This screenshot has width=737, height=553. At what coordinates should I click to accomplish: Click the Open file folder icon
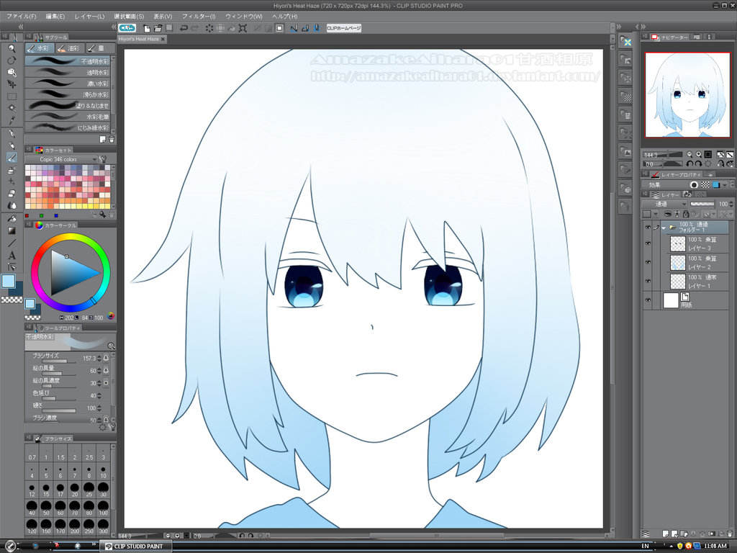tap(158, 28)
